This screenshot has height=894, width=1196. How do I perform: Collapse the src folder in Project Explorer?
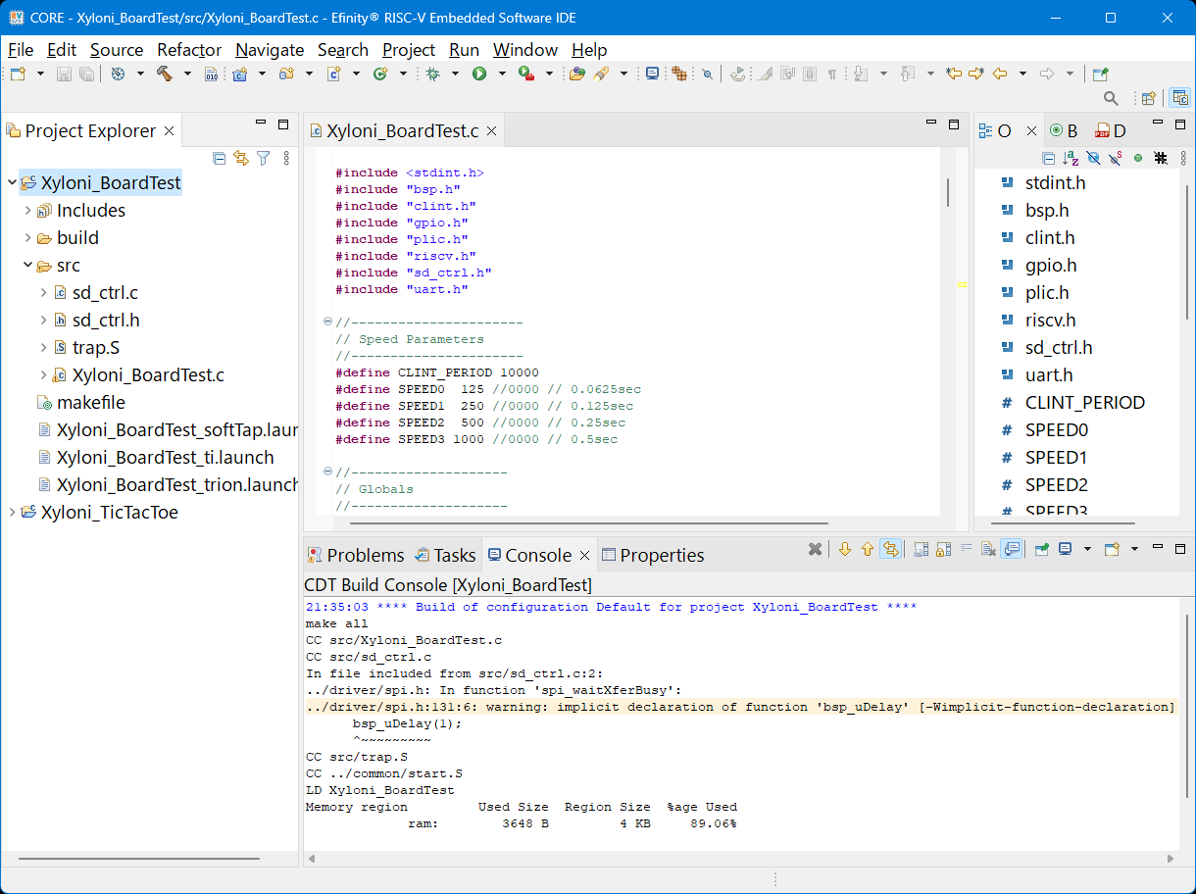coord(27,266)
